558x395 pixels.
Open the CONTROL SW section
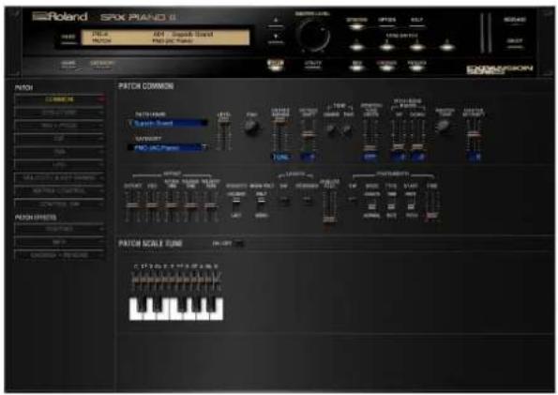tap(59, 205)
